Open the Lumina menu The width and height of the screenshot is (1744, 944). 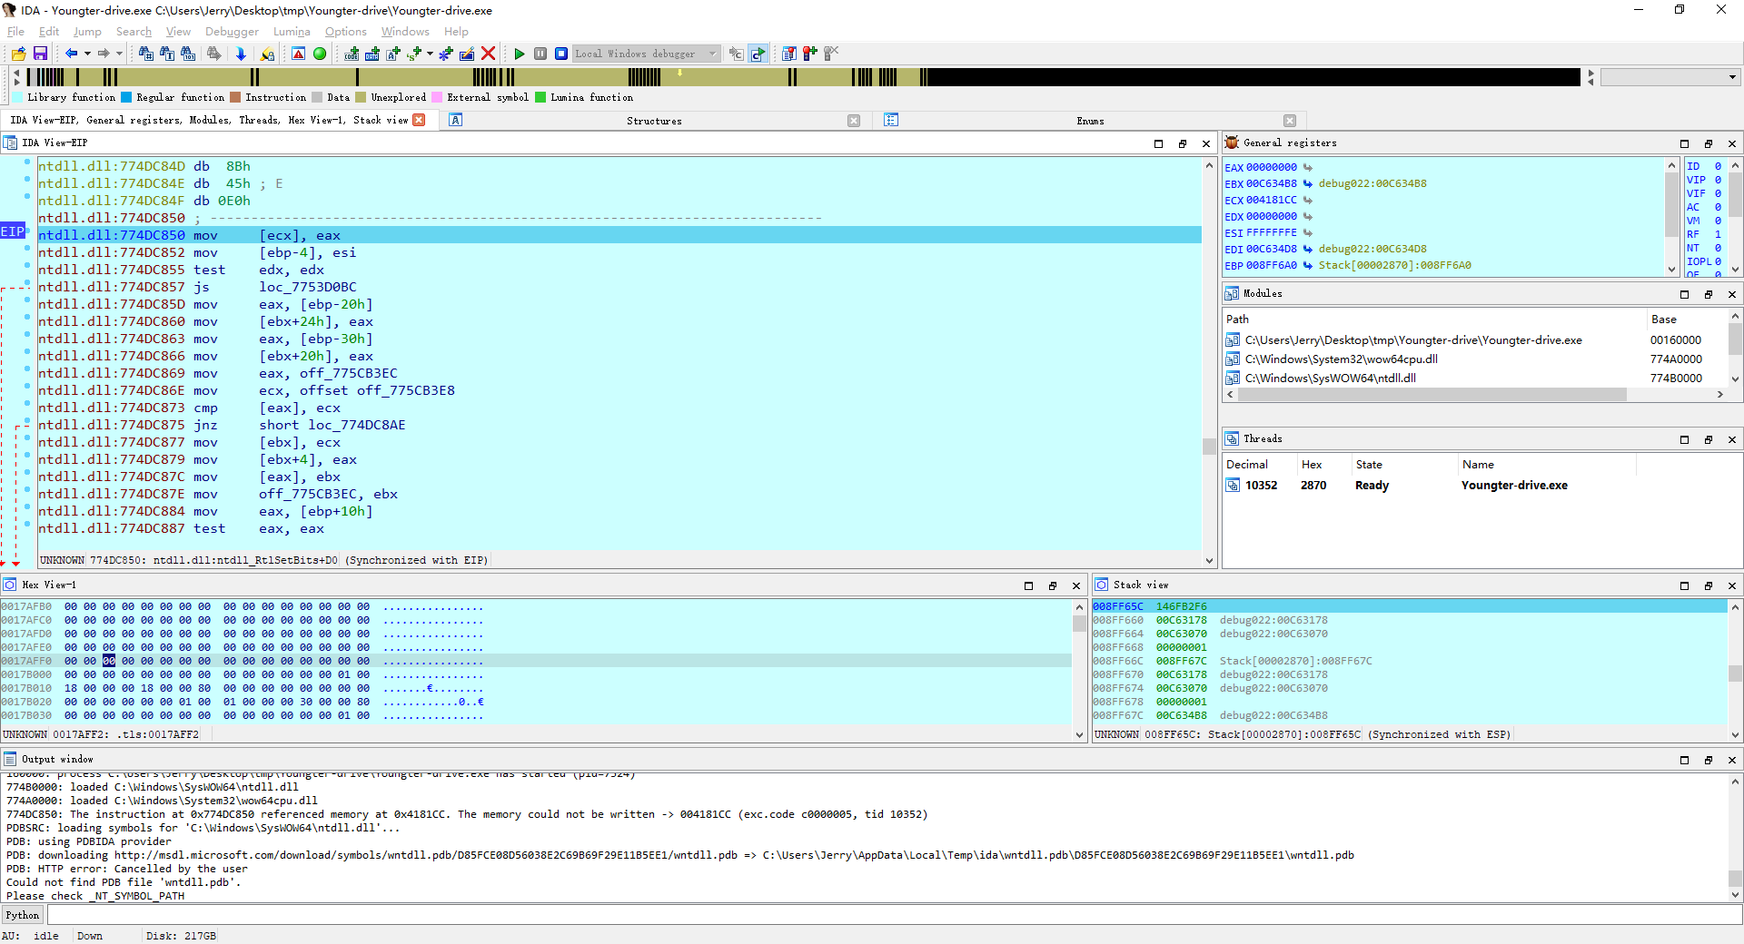pyautogui.click(x=292, y=32)
